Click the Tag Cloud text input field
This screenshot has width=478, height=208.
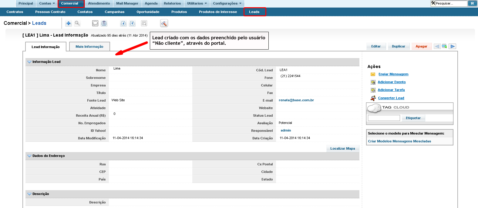(384, 118)
